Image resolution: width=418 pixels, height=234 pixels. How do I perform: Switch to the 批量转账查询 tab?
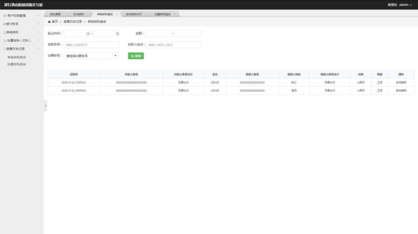pyautogui.click(x=162, y=14)
